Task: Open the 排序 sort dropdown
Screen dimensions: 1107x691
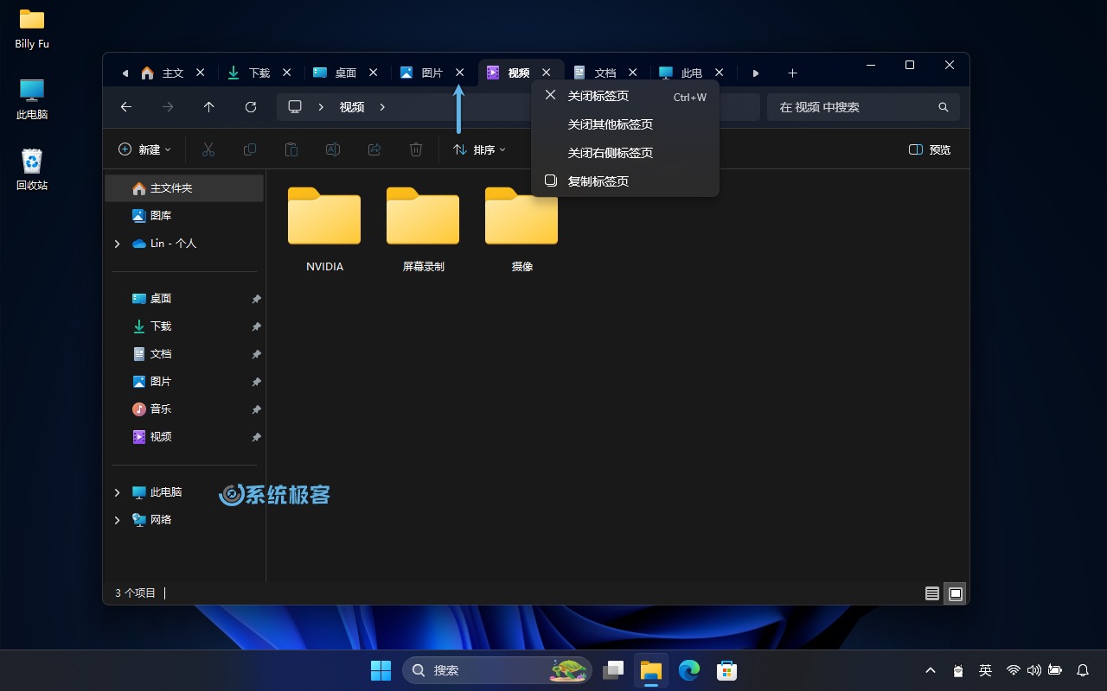Action: coord(479,149)
